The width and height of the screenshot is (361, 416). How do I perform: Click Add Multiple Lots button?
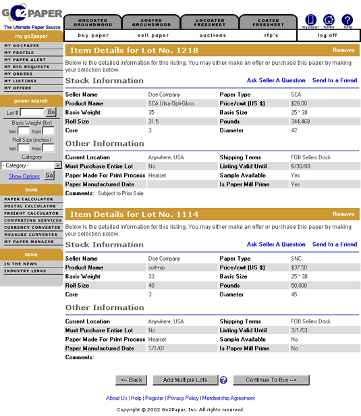pos(186,380)
